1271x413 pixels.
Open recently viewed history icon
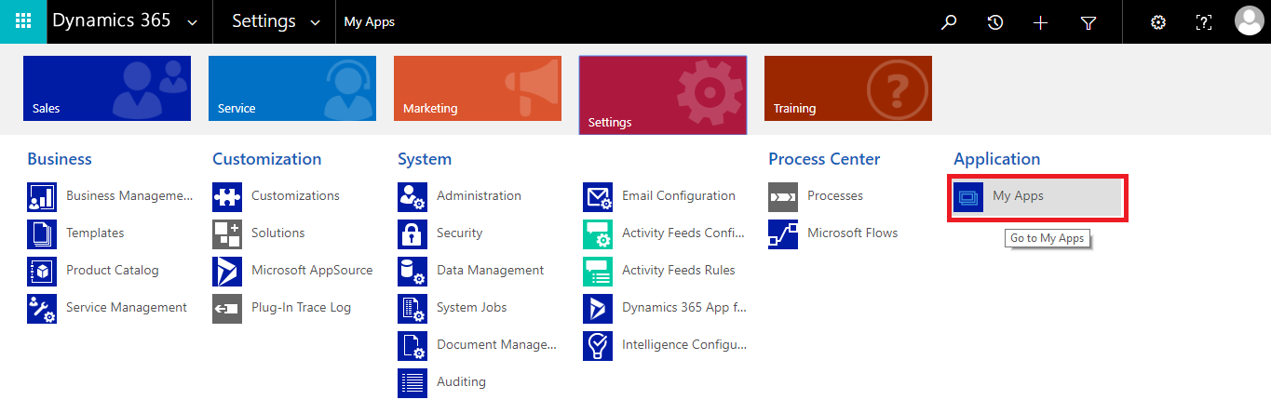click(x=995, y=22)
